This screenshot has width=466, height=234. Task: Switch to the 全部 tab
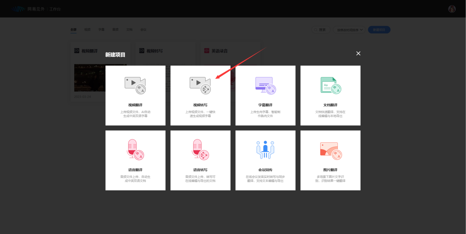pyautogui.click(x=73, y=30)
